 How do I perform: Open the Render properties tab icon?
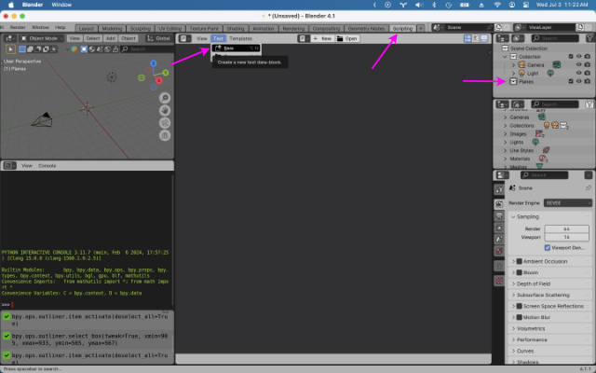499,204
